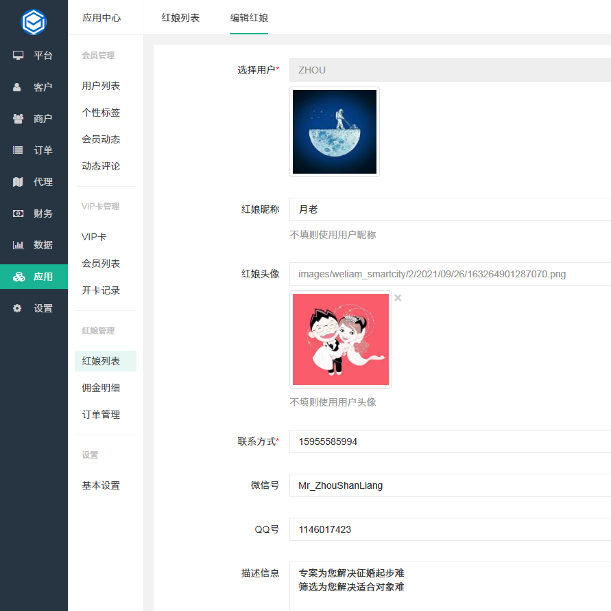Click the hint 不填则使用用户昵称

[x=333, y=235]
